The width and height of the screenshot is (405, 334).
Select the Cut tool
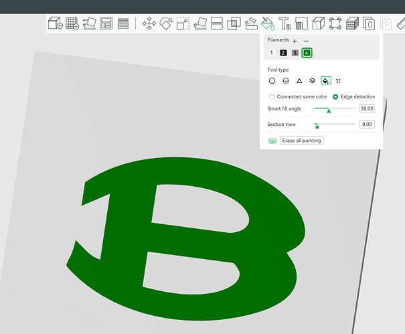point(217,23)
